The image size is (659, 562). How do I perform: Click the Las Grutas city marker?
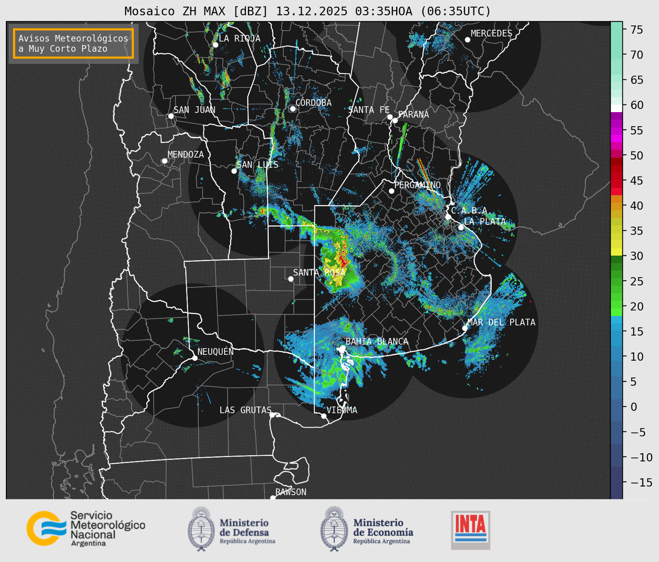[272, 415]
